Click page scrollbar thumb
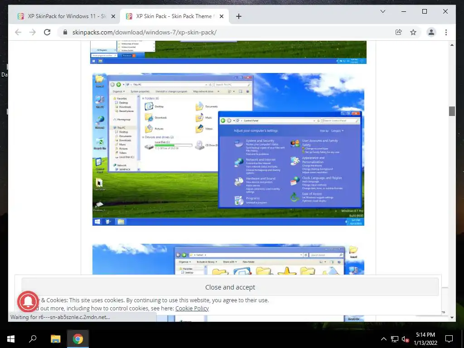Screen dimensions: 464x348 452,111
